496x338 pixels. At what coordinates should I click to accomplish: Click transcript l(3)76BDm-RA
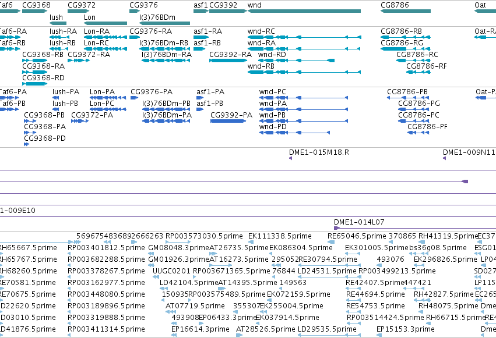(x=166, y=61)
